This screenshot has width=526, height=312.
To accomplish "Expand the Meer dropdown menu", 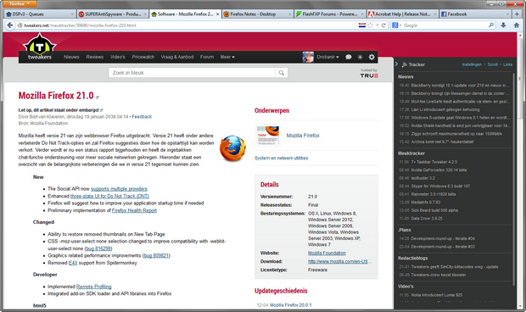I will point(227,57).
